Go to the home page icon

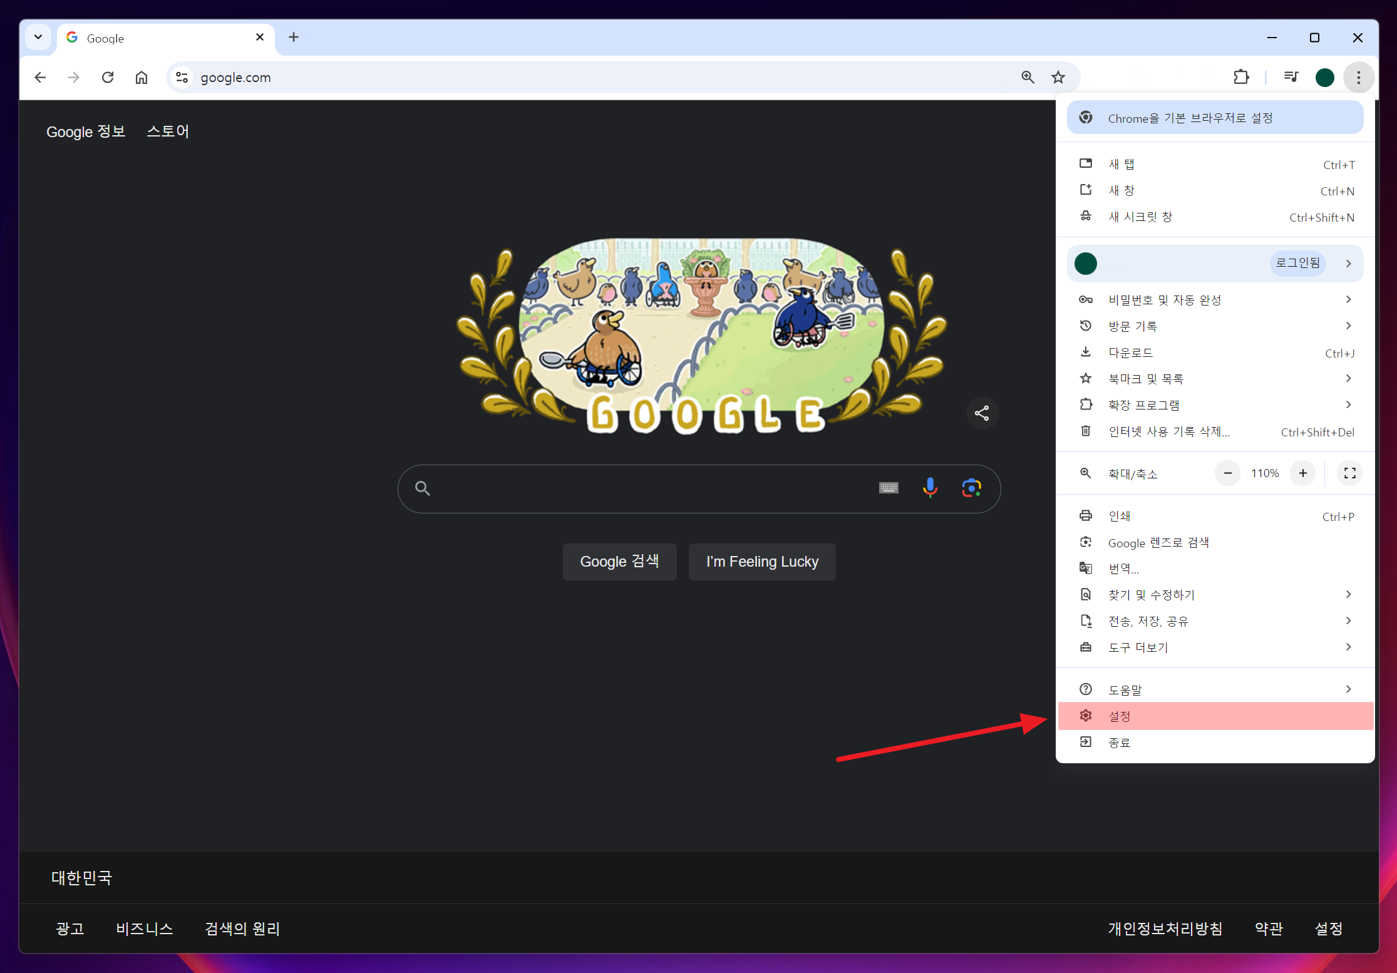(142, 77)
